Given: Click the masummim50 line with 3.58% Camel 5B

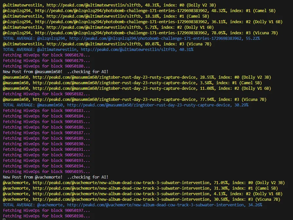Looking at the screenshot, I should pyautogui.click(x=132, y=83).
